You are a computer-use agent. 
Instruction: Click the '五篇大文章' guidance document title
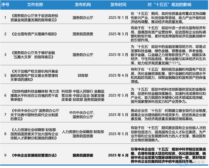click(x=34, y=54)
